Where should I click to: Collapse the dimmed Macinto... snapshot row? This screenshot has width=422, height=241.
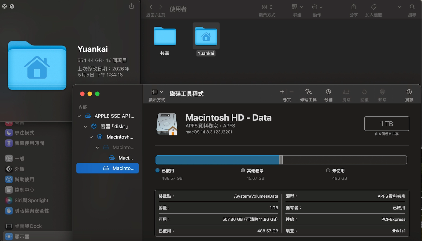97,148
